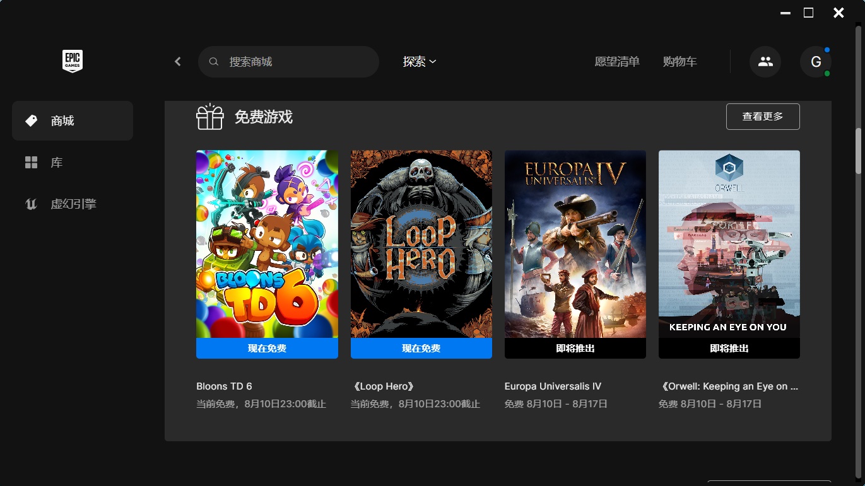Screen dimensions: 865x486
Task: Open the Europa Universalis IV cover
Action: click(x=575, y=244)
